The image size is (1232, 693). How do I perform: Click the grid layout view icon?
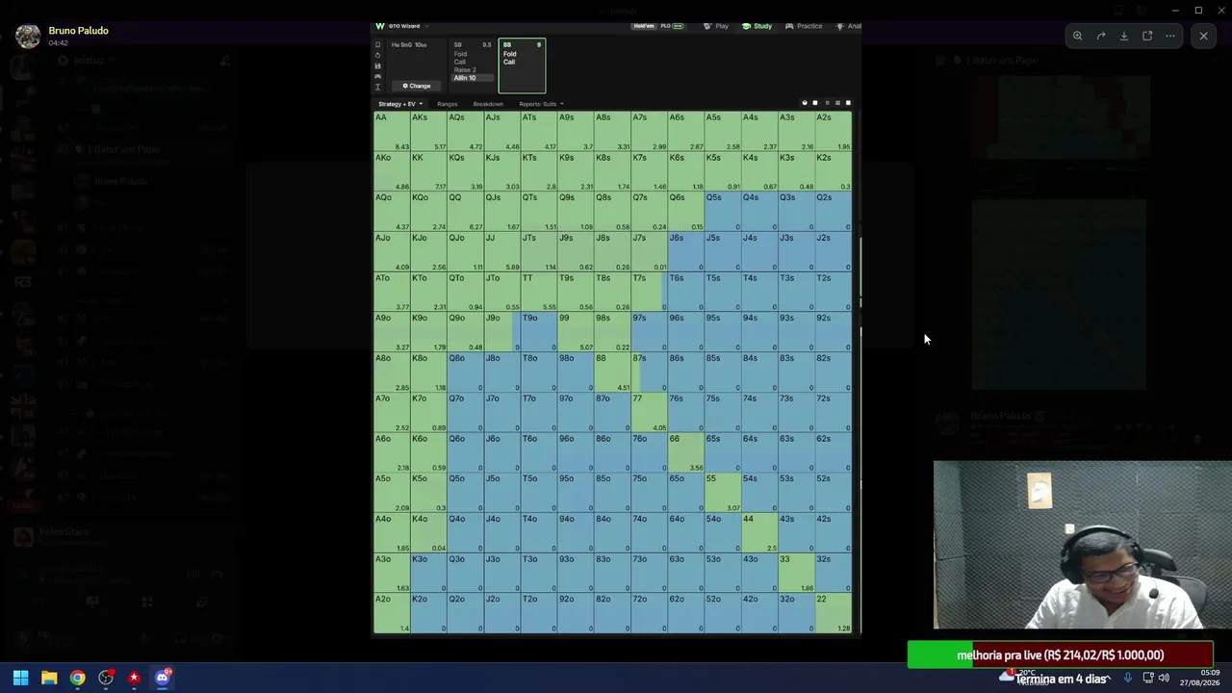pyautogui.click(x=837, y=103)
